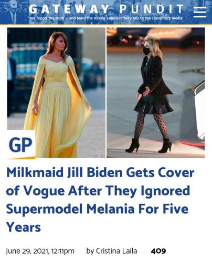Open the hamburger menu in the header
The height and width of the screenshot is (262, 212).
[x=200, y=12]
